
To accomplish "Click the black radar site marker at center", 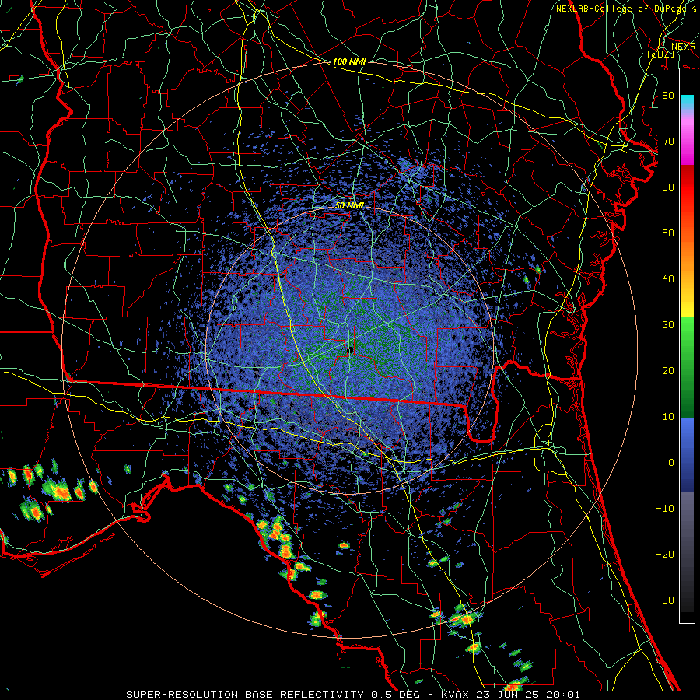I will [x=351, y=349].
